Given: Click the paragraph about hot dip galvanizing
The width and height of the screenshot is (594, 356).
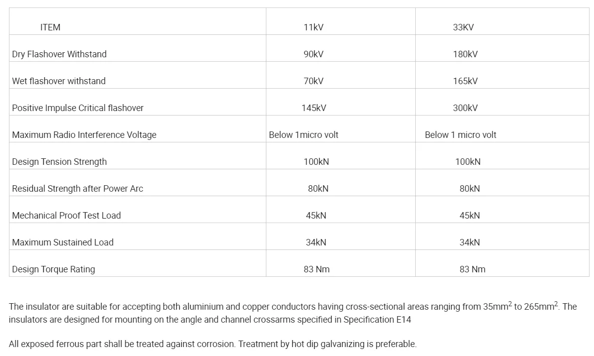Looking at the screenshot, I should (213, 344).
